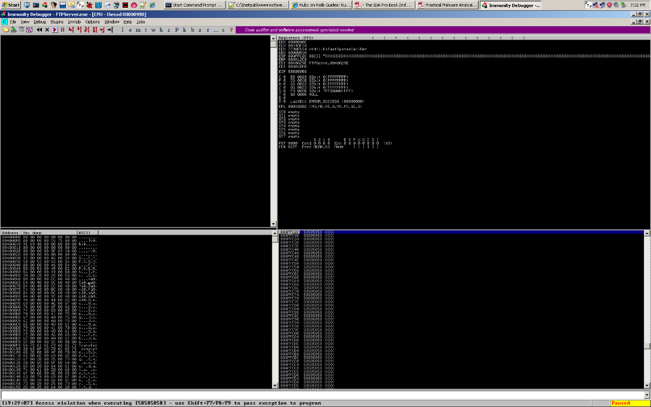The image size is (651, 407).
Task: Open the ImmLib menu
Action: (74, 22)
